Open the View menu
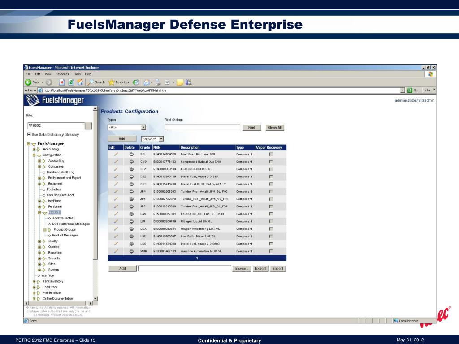 48,74
